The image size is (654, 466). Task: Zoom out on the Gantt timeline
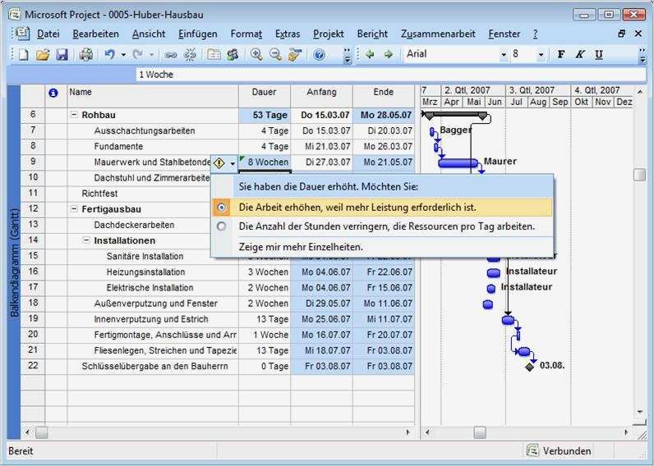275,54
